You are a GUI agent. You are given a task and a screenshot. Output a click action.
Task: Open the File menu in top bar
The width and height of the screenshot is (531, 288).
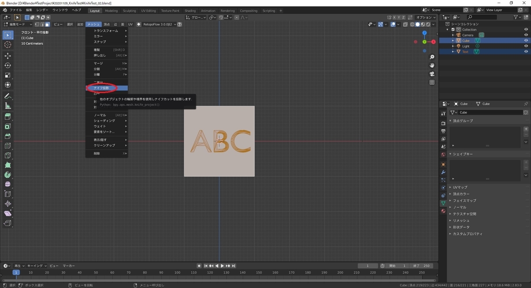click(x=15, y=10)
